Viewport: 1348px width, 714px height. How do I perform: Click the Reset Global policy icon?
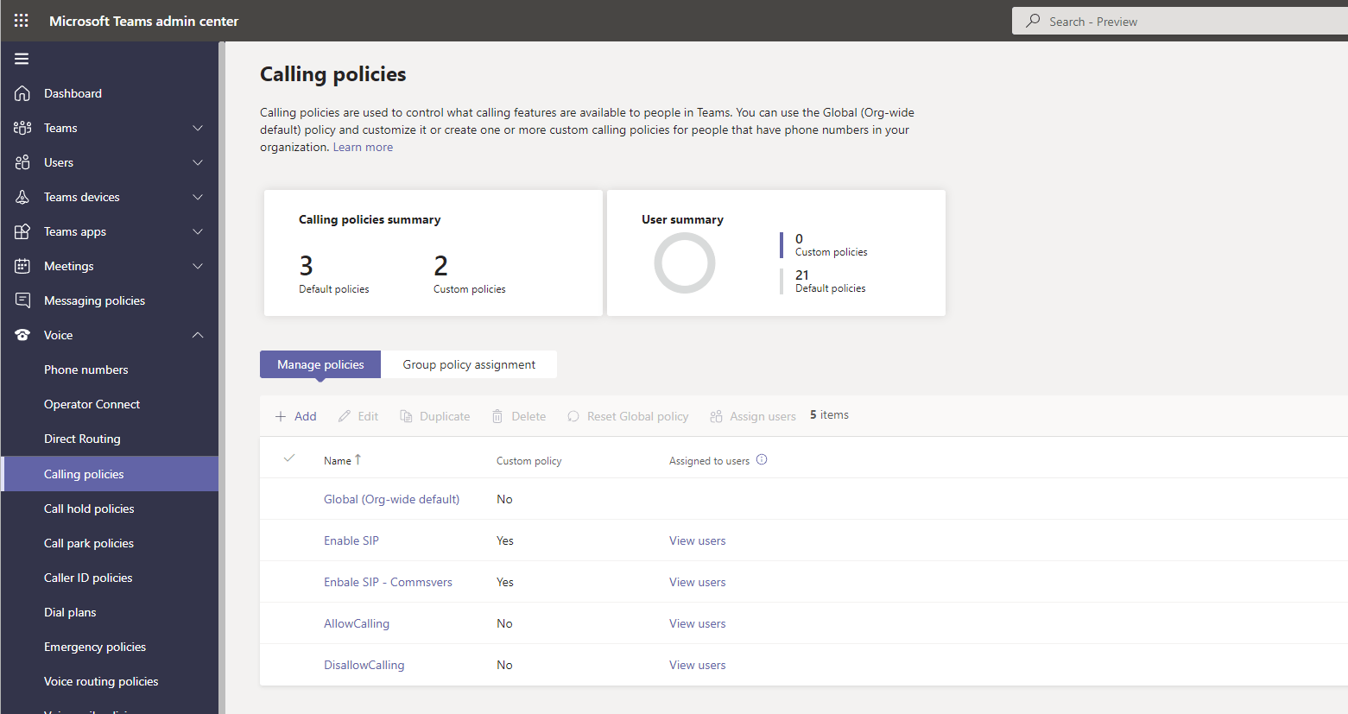573,415
